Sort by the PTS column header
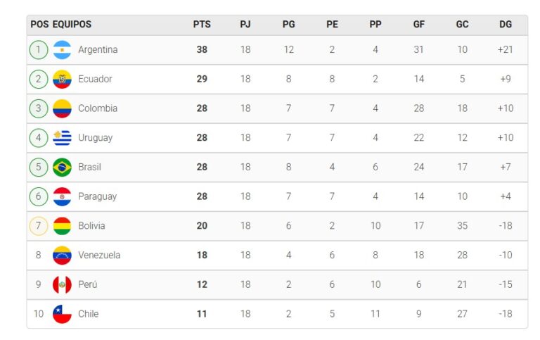The image size is (540, 340). tap(202, 24)
